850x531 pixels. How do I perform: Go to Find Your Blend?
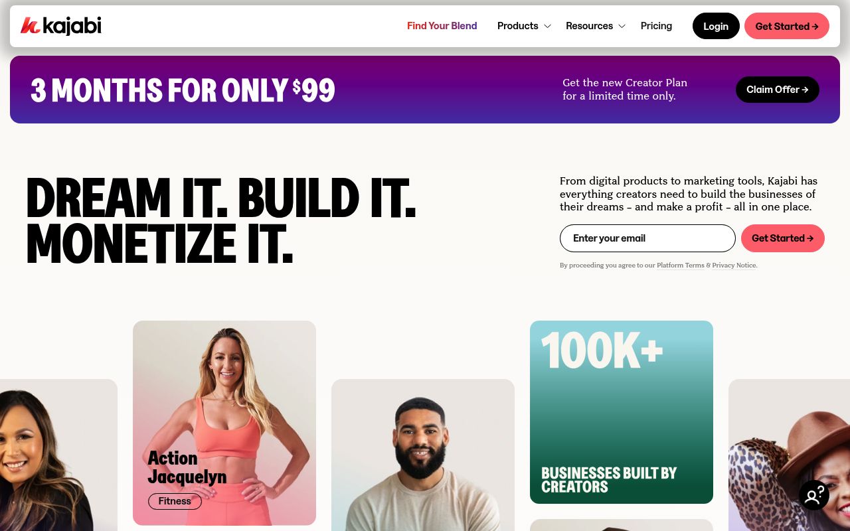click(442, 26)
